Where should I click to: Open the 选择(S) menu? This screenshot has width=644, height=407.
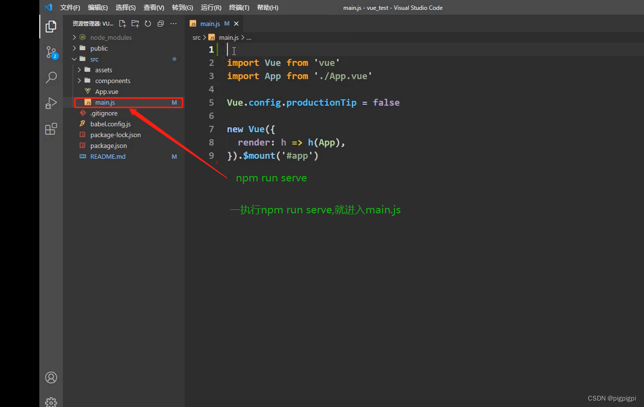click(x=126, y=7)
